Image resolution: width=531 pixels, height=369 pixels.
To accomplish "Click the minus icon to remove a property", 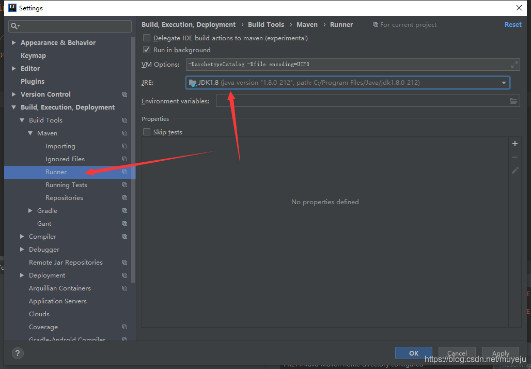I will click(514, 157).
